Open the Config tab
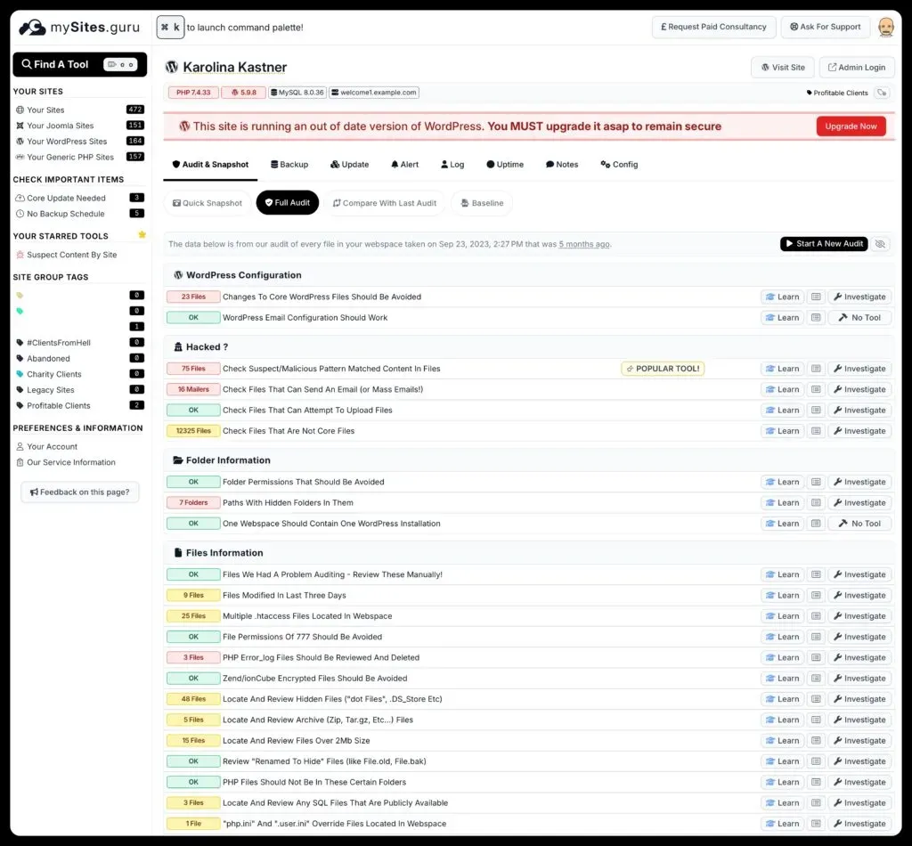The height and width of the screenshot is (846, 912). pyautogui.click(x=618, y=164)
